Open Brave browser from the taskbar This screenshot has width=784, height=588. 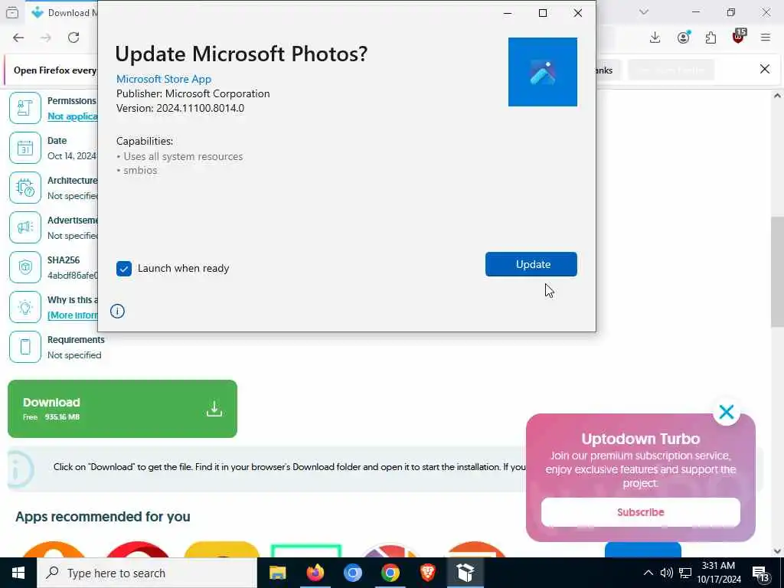coord(427,573)
